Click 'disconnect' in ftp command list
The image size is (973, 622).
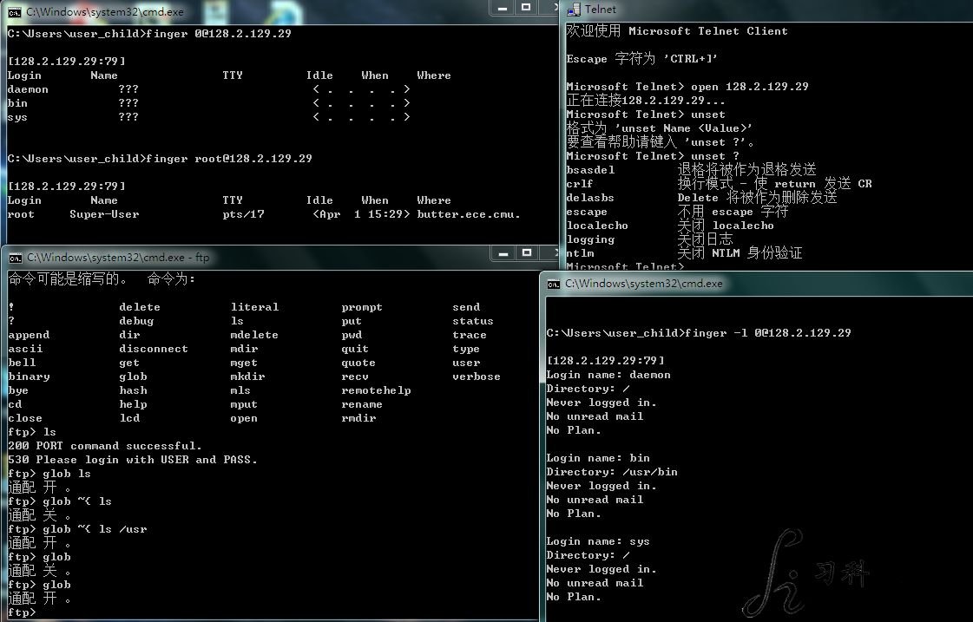click(154, 349)
